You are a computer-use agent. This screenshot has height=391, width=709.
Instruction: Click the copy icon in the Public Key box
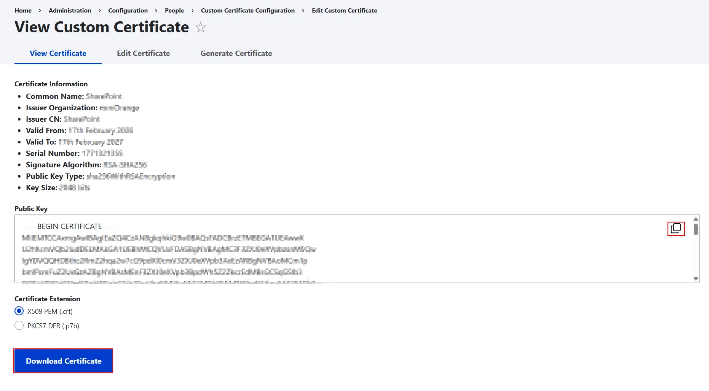click(676, 229)
